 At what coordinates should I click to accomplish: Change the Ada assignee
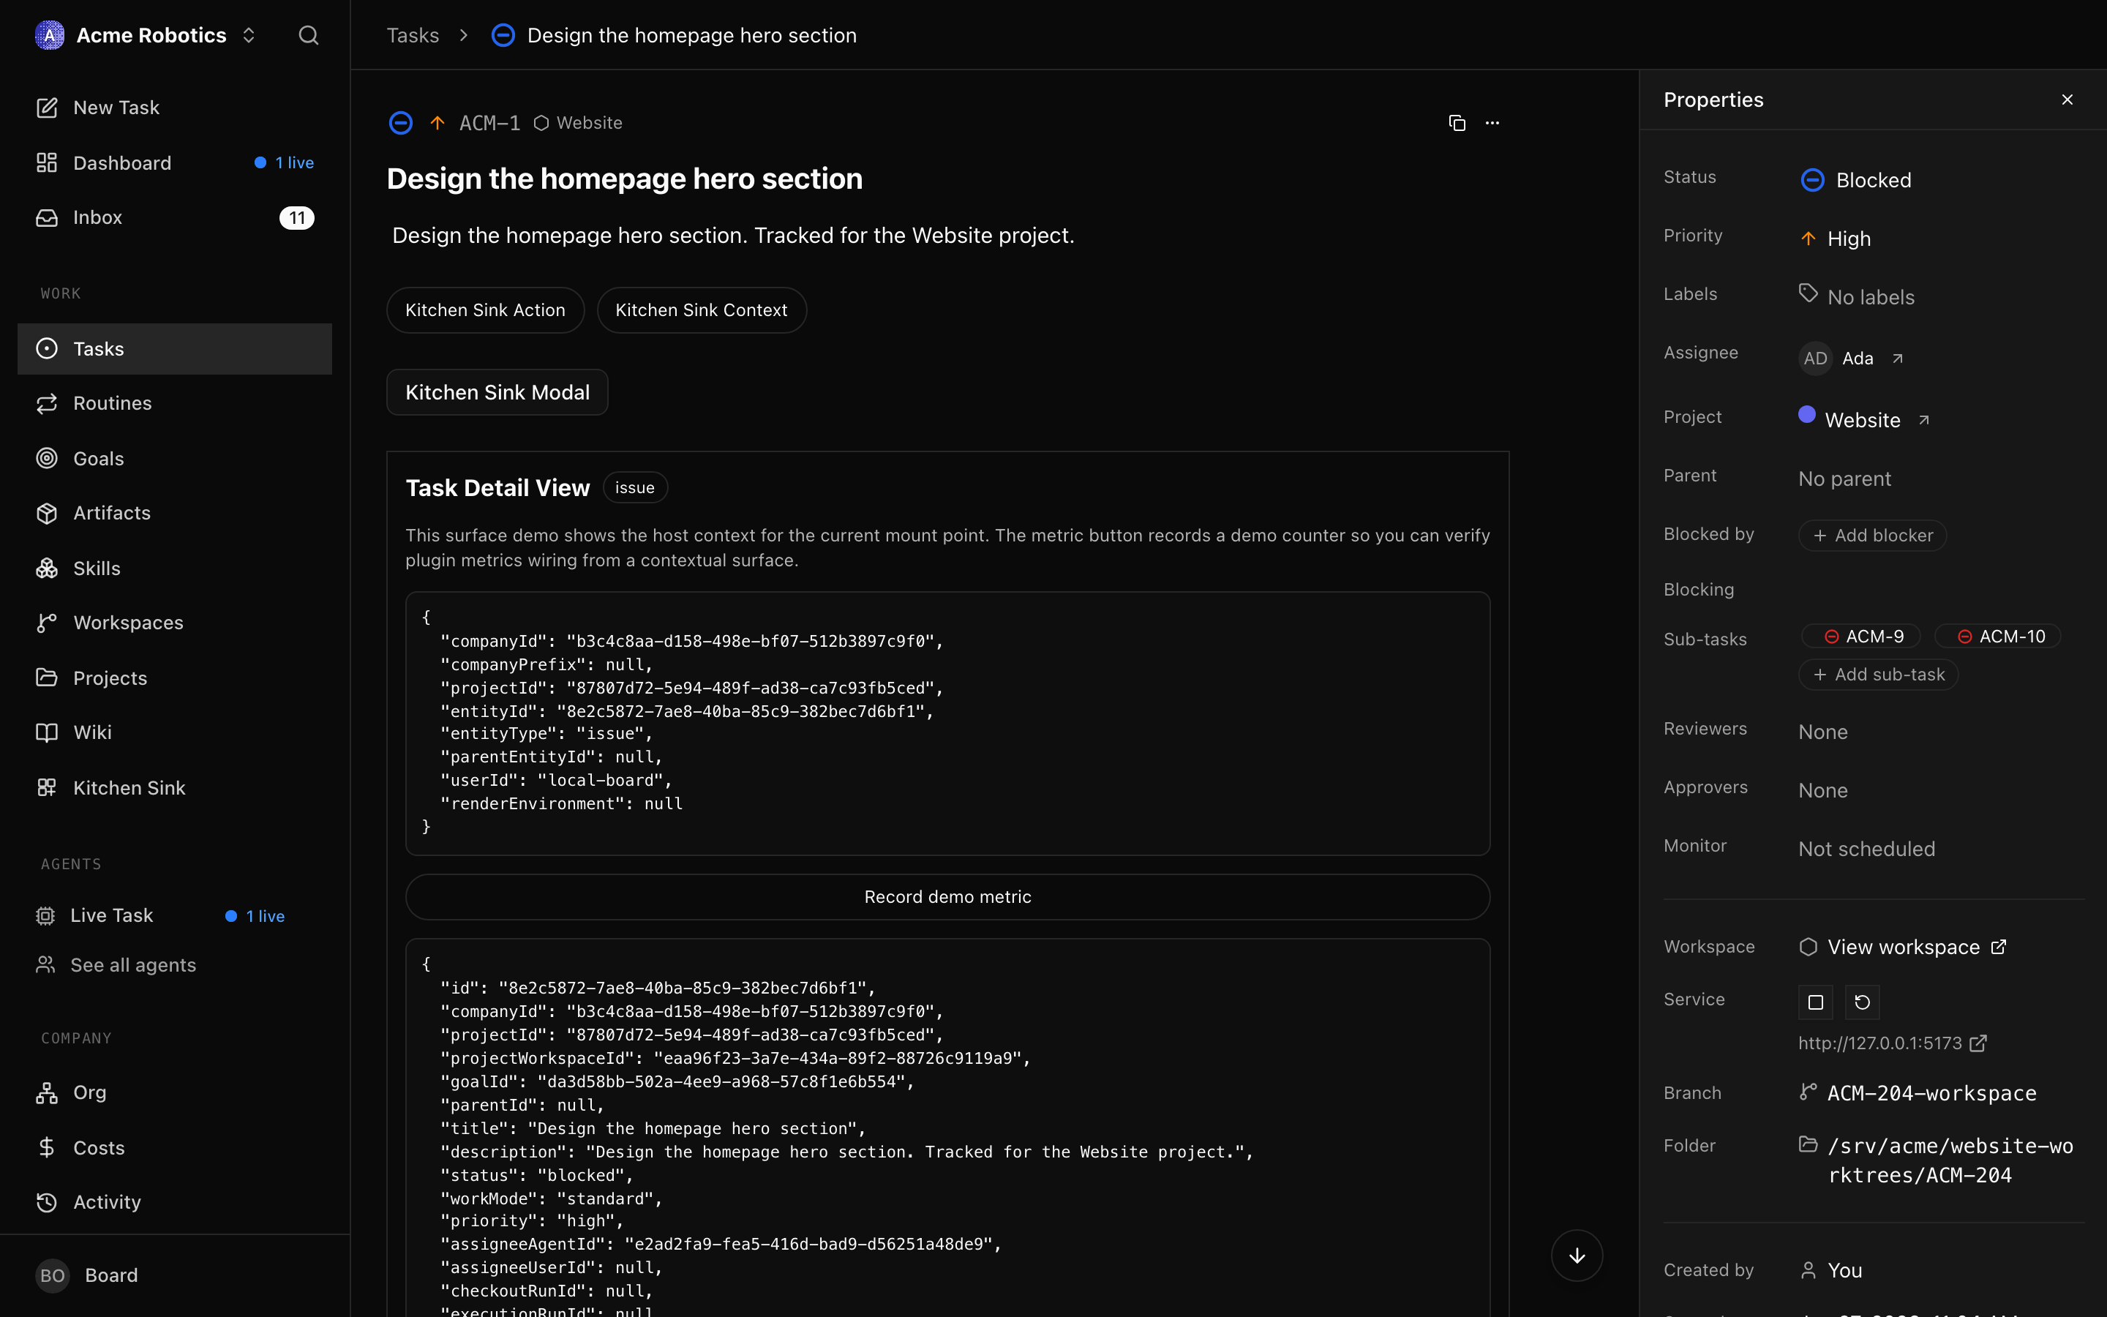pyautogui.click(x=1836, y=358)
